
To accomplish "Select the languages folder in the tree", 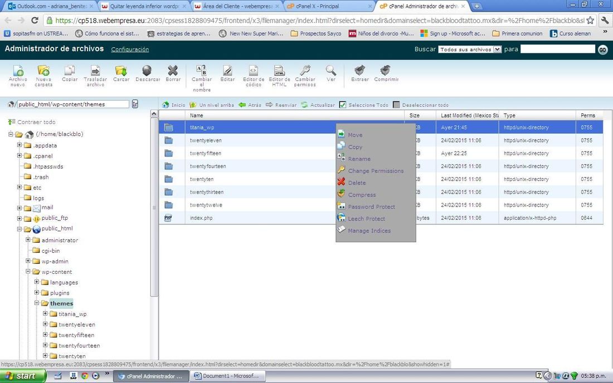I will [64, 282].
